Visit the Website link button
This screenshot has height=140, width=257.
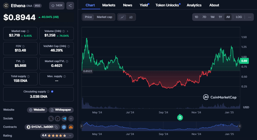[37, 110]
